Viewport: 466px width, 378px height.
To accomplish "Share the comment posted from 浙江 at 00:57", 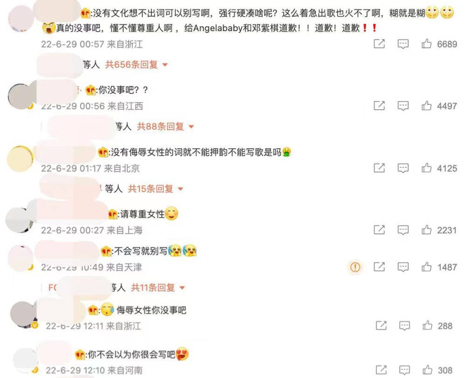I will (379, 44).
